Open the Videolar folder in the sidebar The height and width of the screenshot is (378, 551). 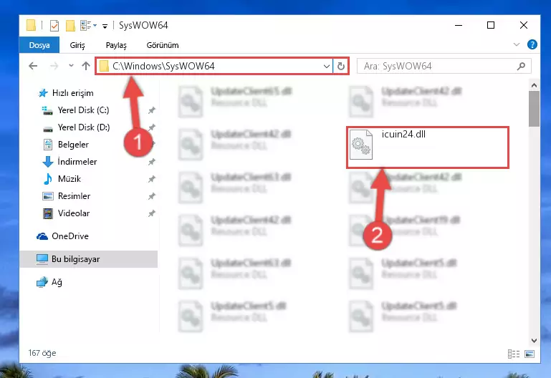click(x=74, y=213)
